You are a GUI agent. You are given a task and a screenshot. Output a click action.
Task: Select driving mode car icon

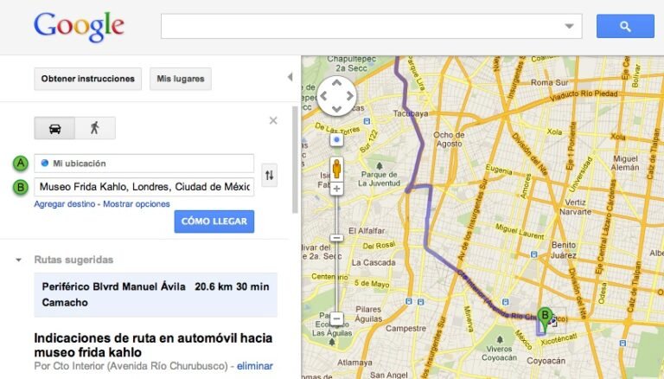coord(54,128)
